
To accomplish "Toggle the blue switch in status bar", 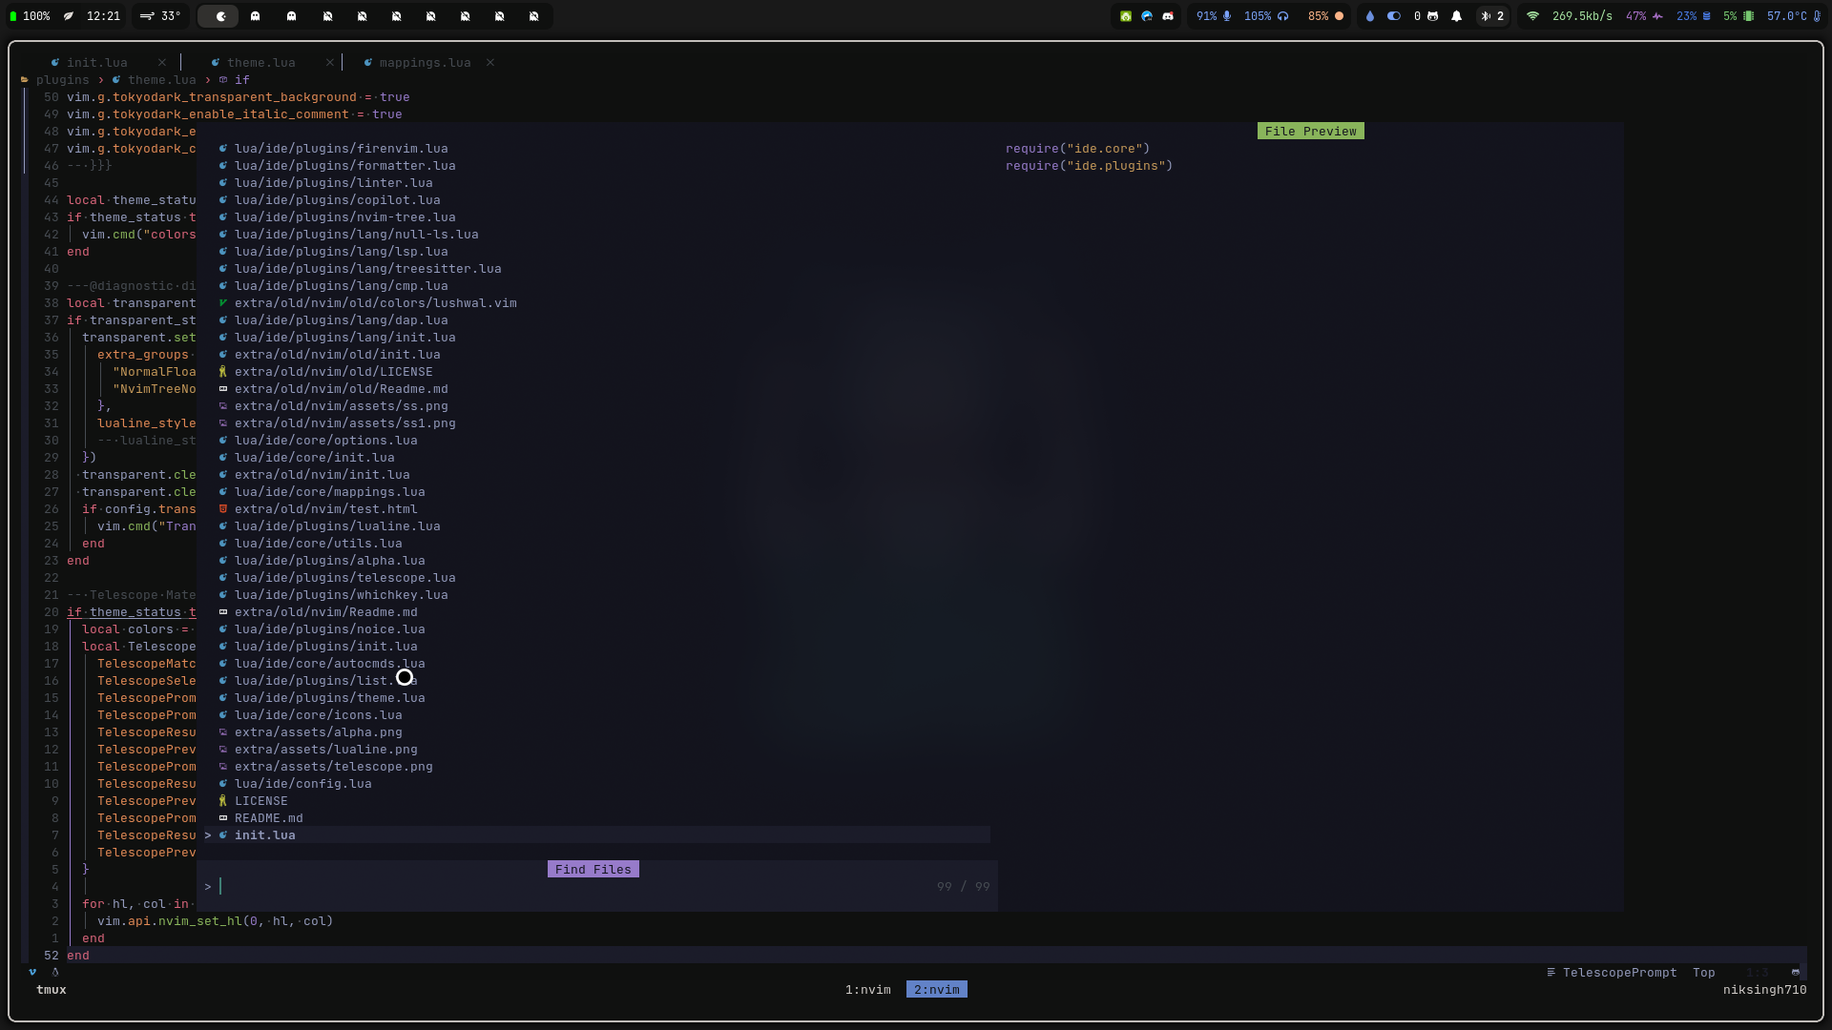I will [1394, 16].
